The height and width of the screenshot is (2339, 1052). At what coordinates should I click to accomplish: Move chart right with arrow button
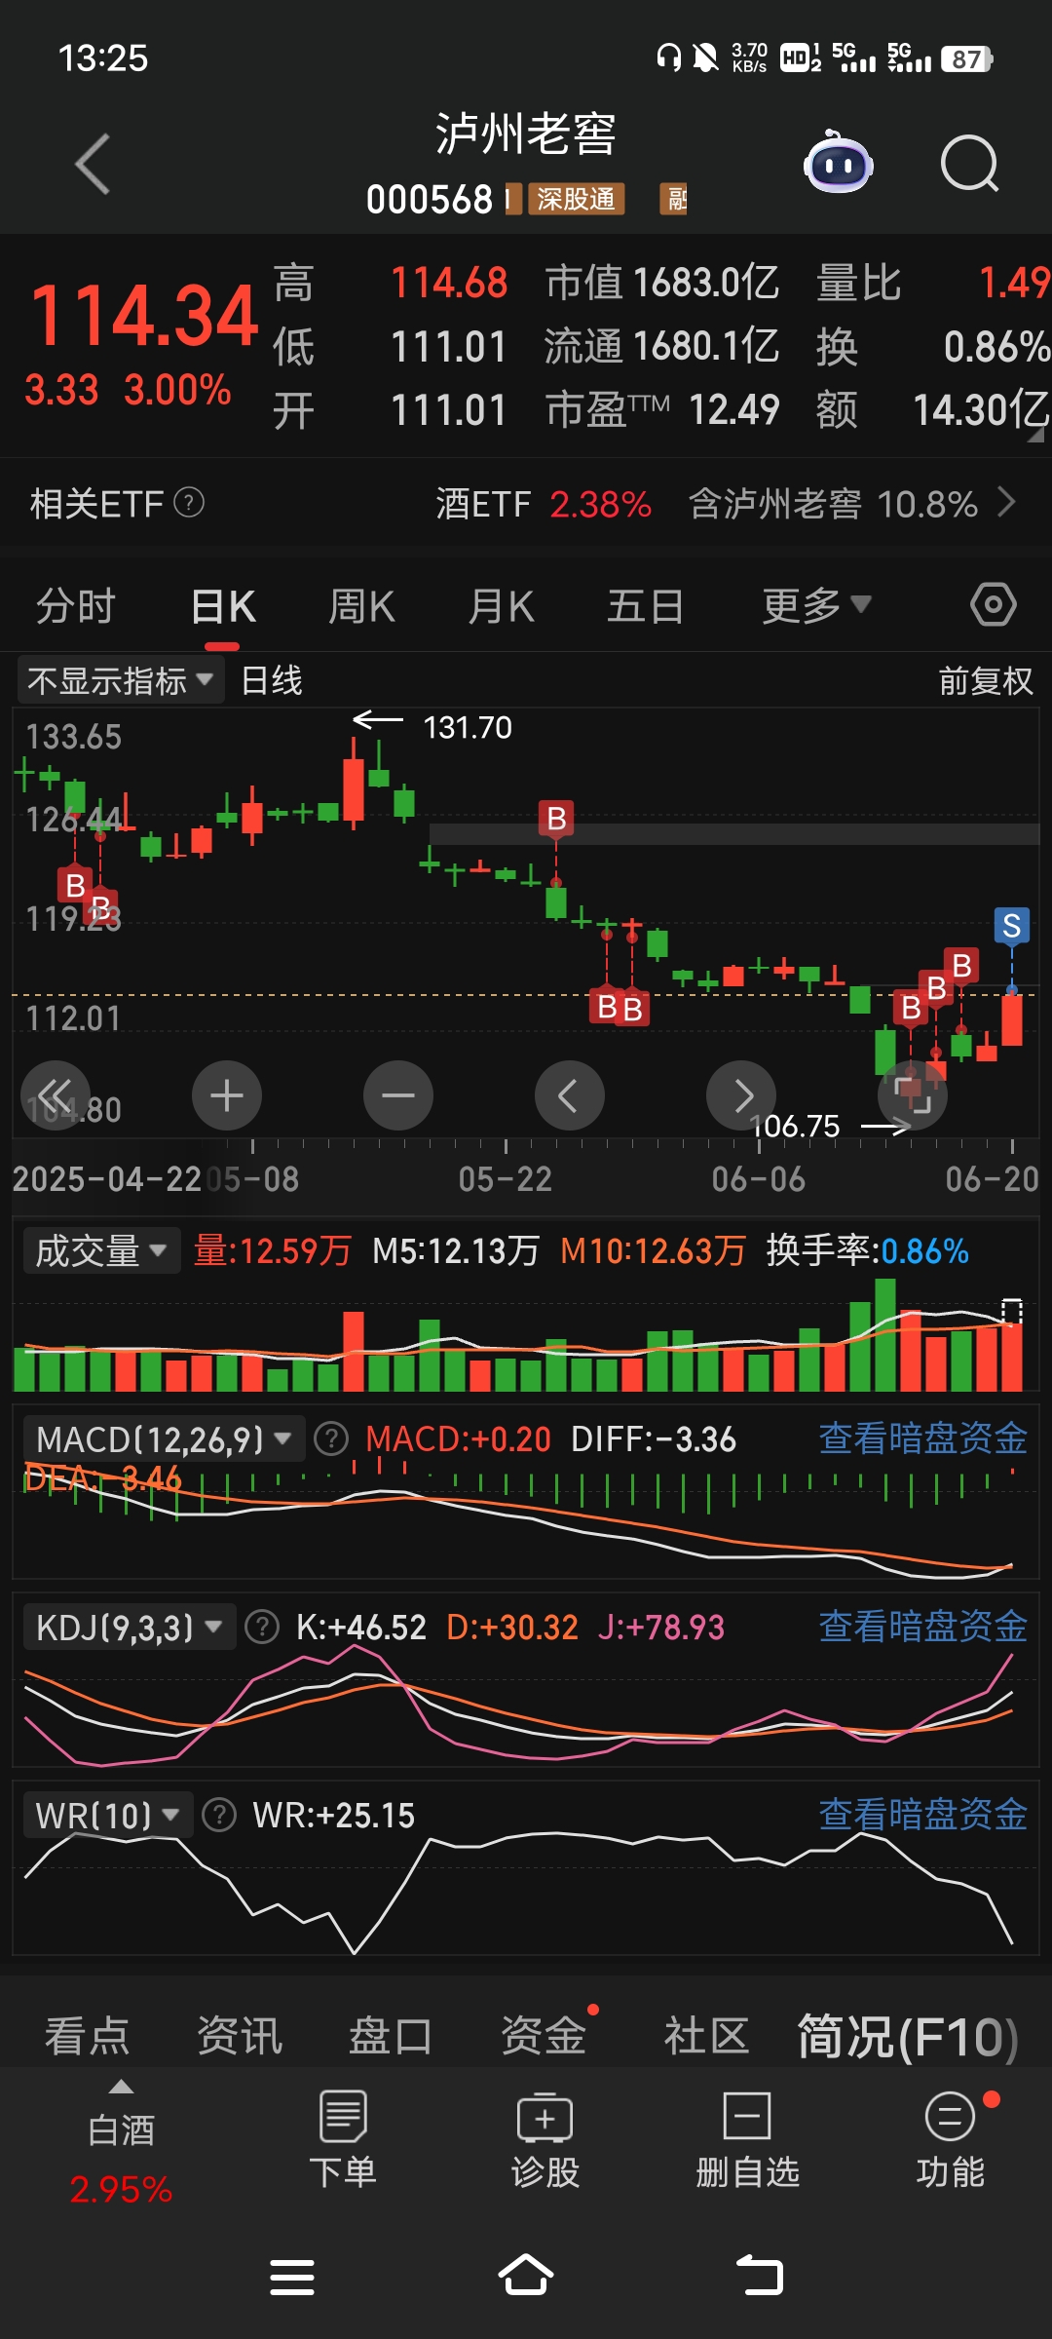pyautogui.click(x=741, y=1095)
